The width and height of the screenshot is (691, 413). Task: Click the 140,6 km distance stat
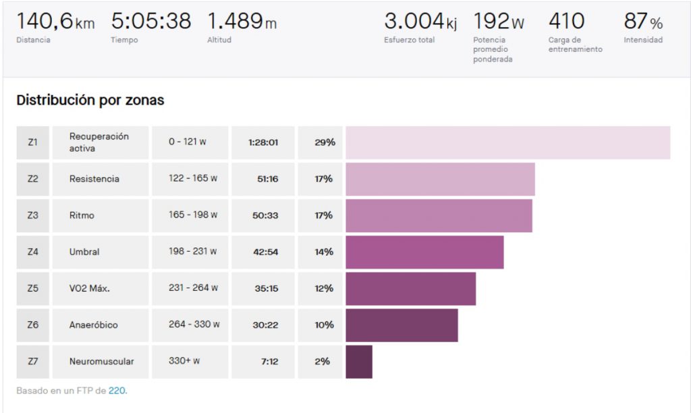coord(55,22)
